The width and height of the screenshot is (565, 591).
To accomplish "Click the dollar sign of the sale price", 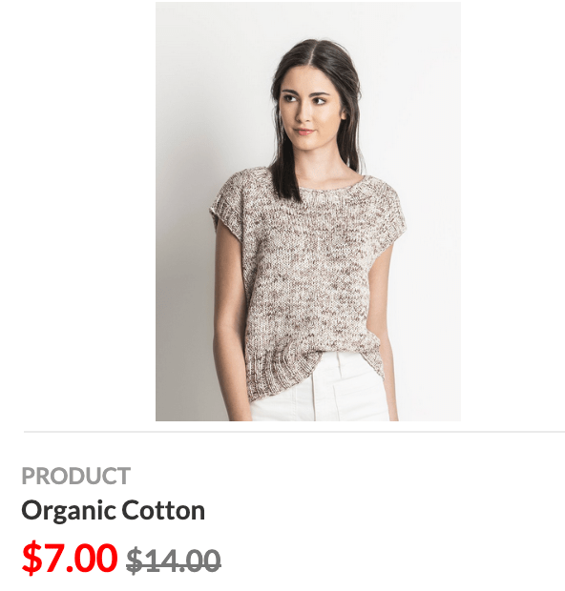I will point(31,559).
